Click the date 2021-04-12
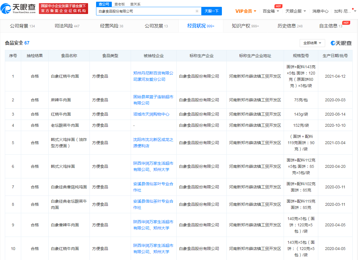The height and width of the screenshot is (260, 358). point(335,76)
